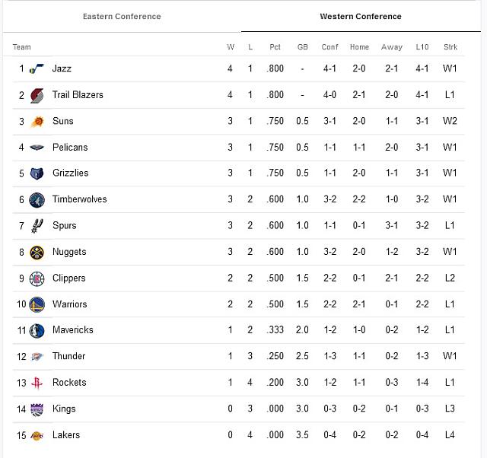Open the Warriors team link
Viewport: 487px width, 458px height.
pos(69,304)
